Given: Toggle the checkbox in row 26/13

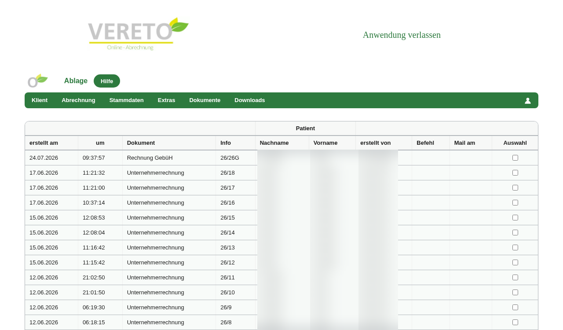Looking at the screenshot, I should pos(515,248).
